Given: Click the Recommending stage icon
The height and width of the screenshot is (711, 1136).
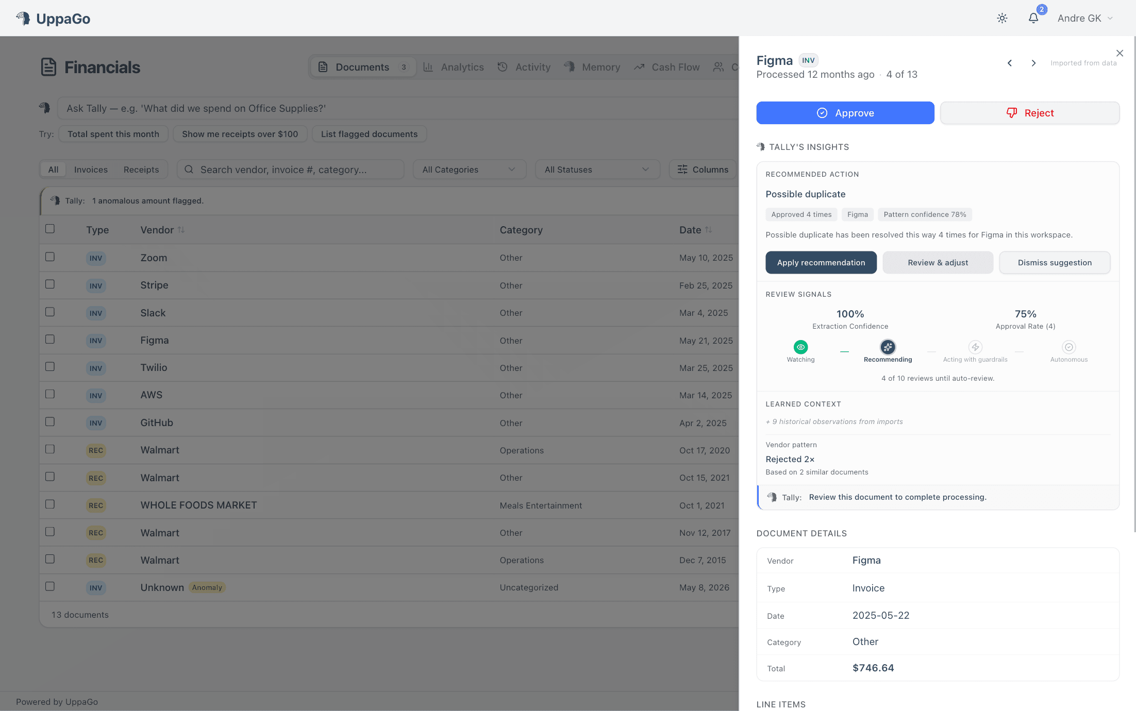Looking at the screenshot, I should [888, 347].
